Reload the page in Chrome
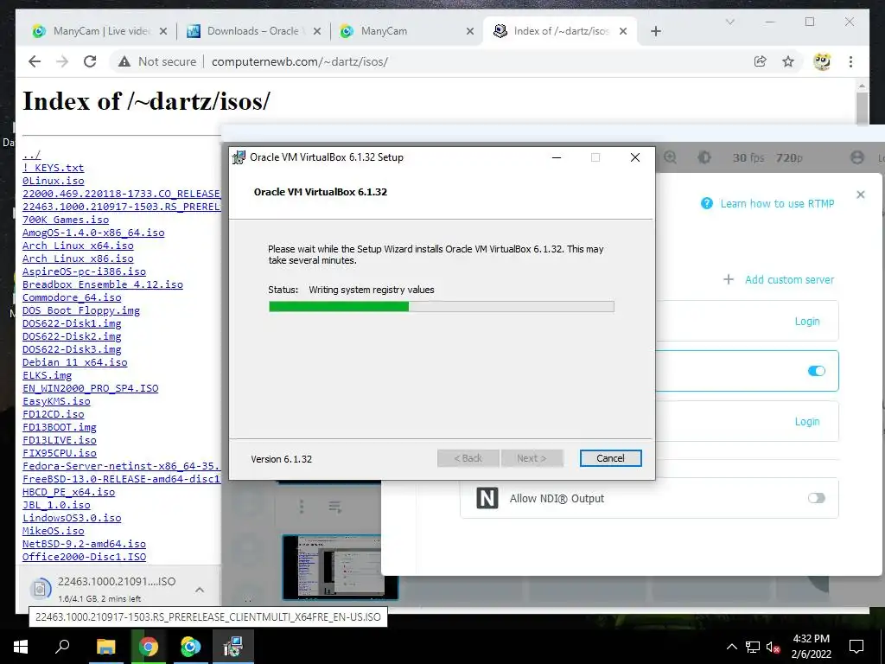The height and width of the screenshot is (664, 885). click(90, 61)
